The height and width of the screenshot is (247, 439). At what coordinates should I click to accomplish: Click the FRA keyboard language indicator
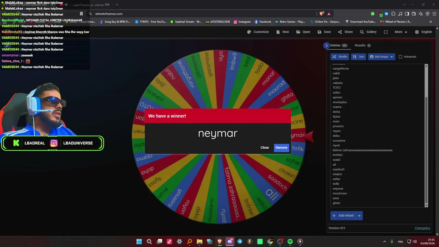pos(401,242)
